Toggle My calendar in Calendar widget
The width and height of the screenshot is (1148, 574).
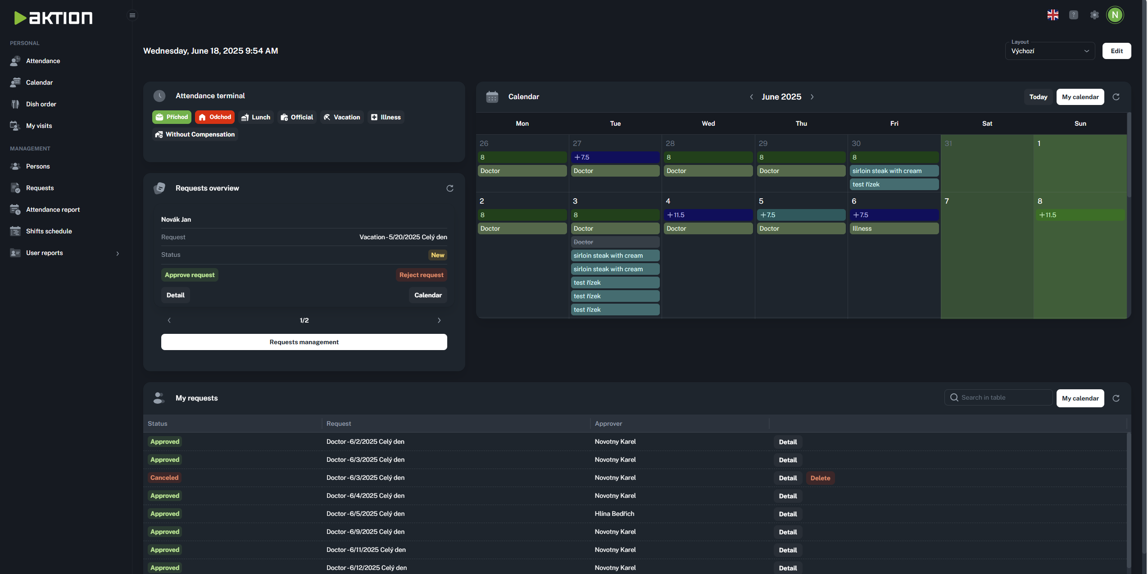point(1080,97)
